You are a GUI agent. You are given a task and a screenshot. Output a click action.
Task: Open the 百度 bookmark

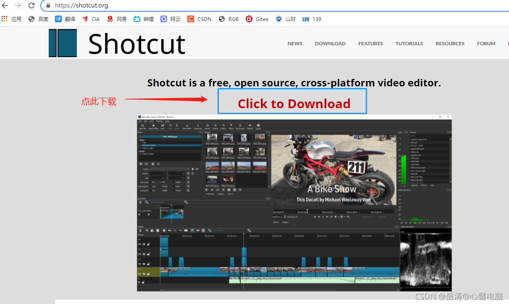(38, 19)
